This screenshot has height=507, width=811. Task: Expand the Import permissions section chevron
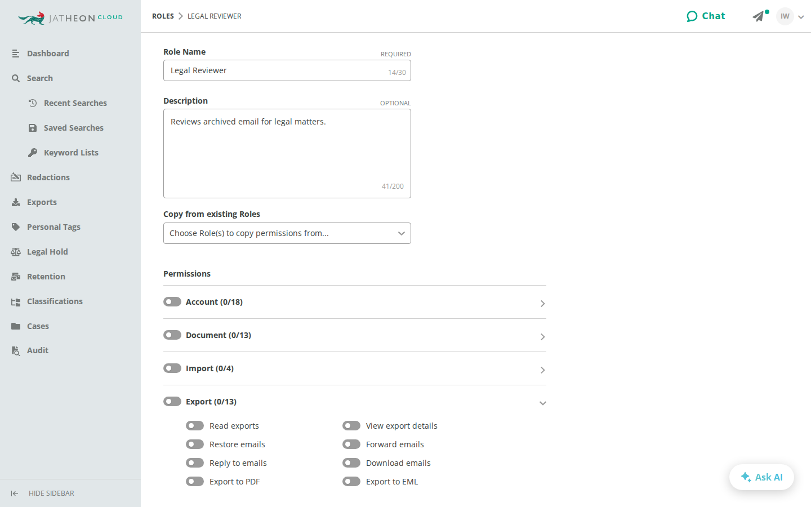pyautogui.click(x=542, y=370)
